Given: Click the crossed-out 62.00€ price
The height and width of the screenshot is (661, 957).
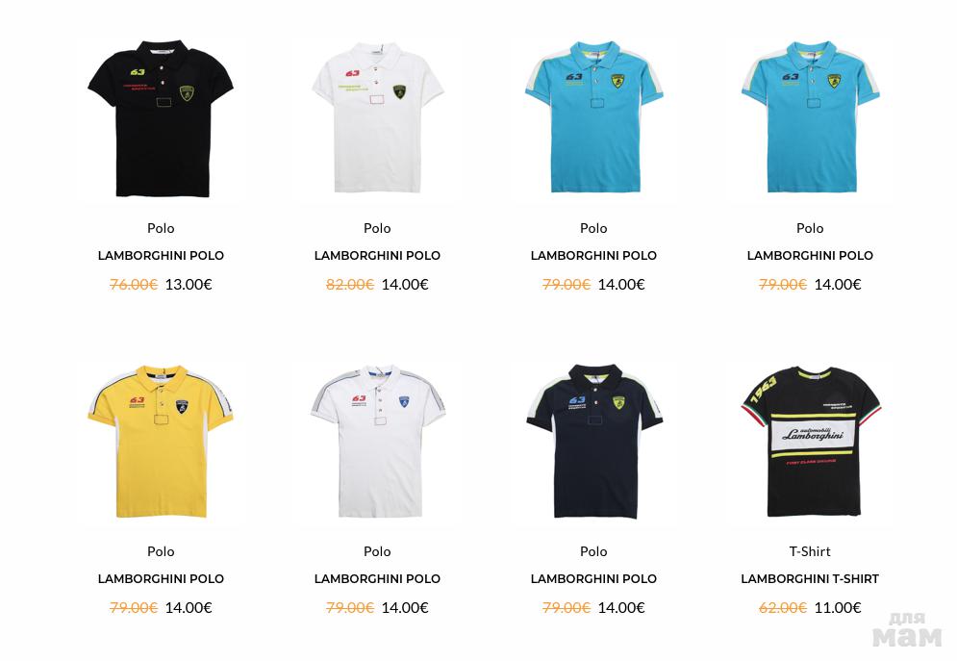Looking at the screenshot, I should (x=783, y=608).
